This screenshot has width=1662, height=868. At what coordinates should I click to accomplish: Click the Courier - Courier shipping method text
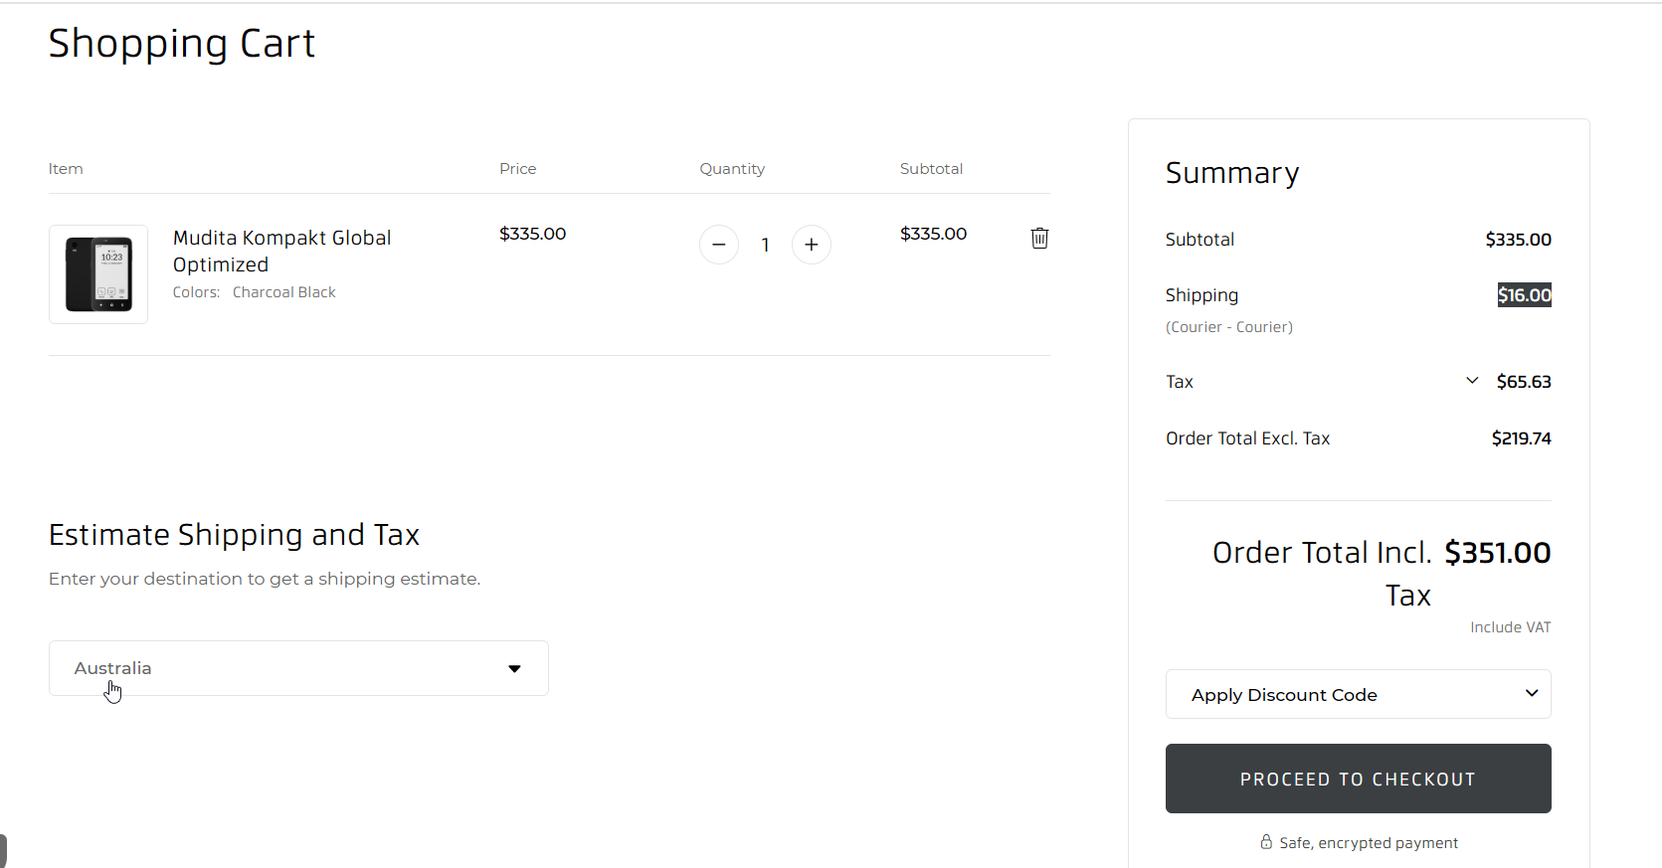point(1228,327)
